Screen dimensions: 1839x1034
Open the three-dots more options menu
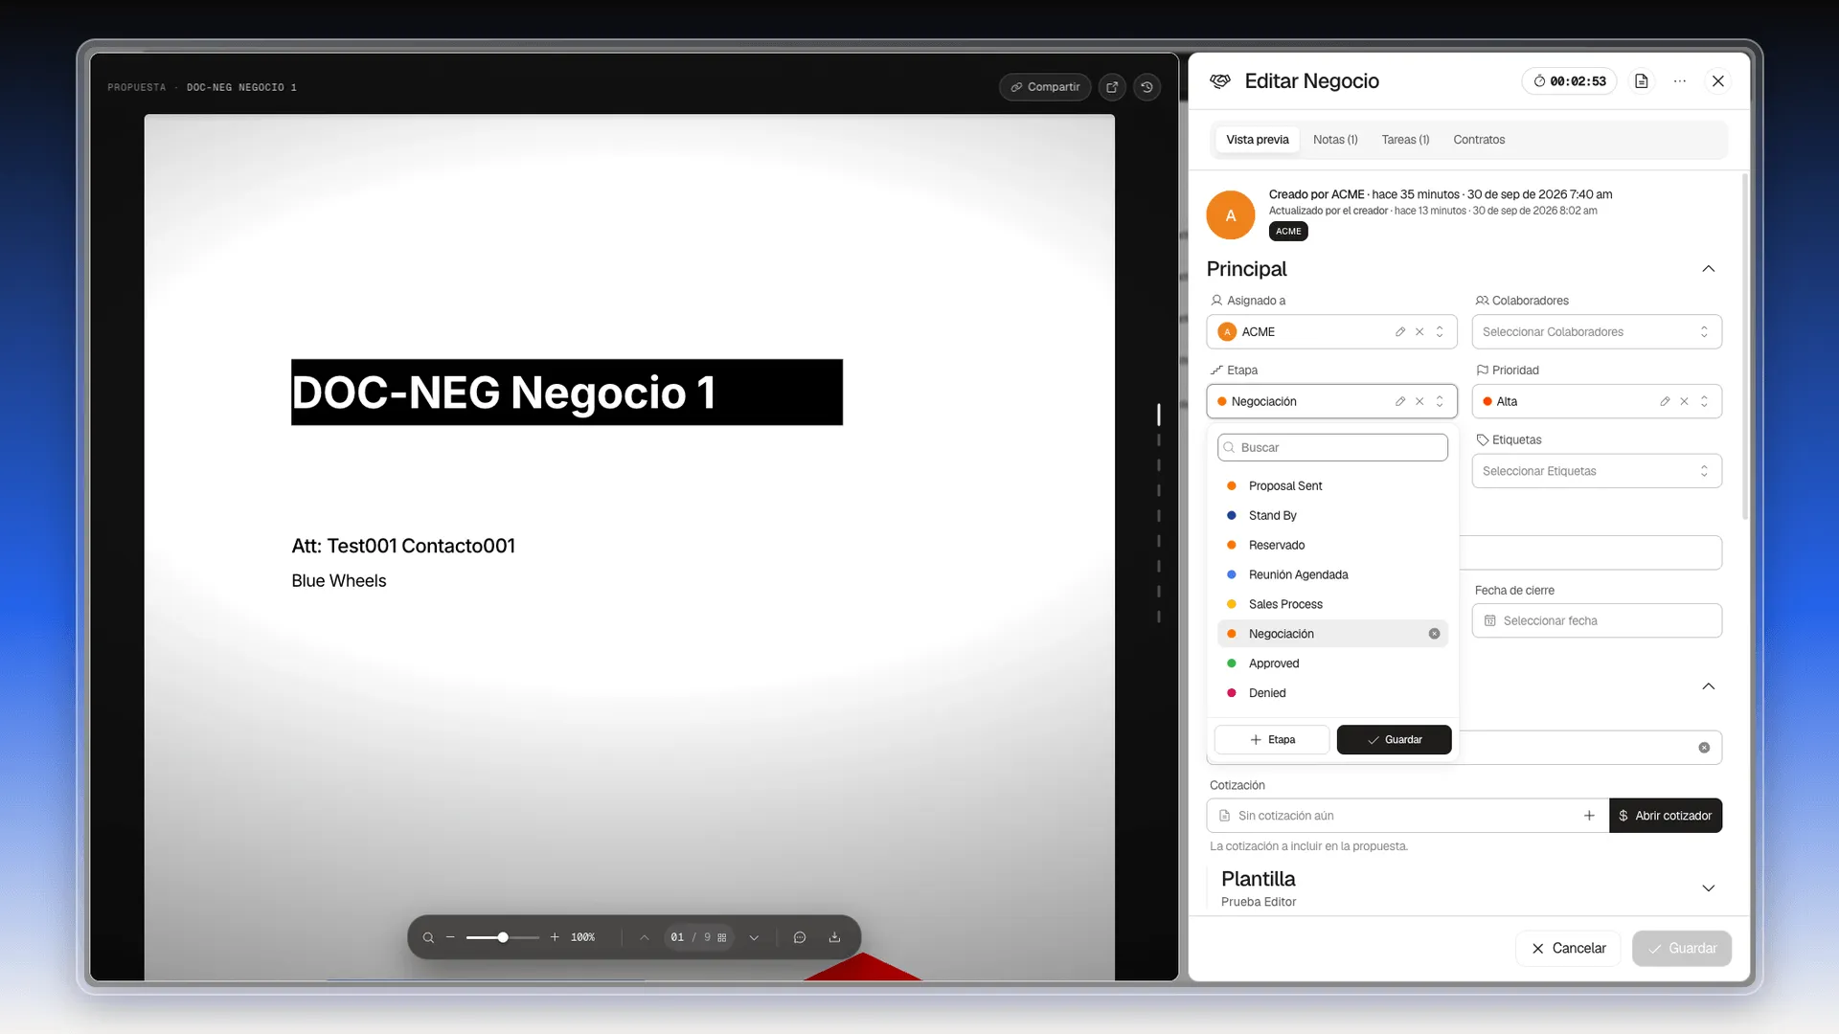(1680, 81)
